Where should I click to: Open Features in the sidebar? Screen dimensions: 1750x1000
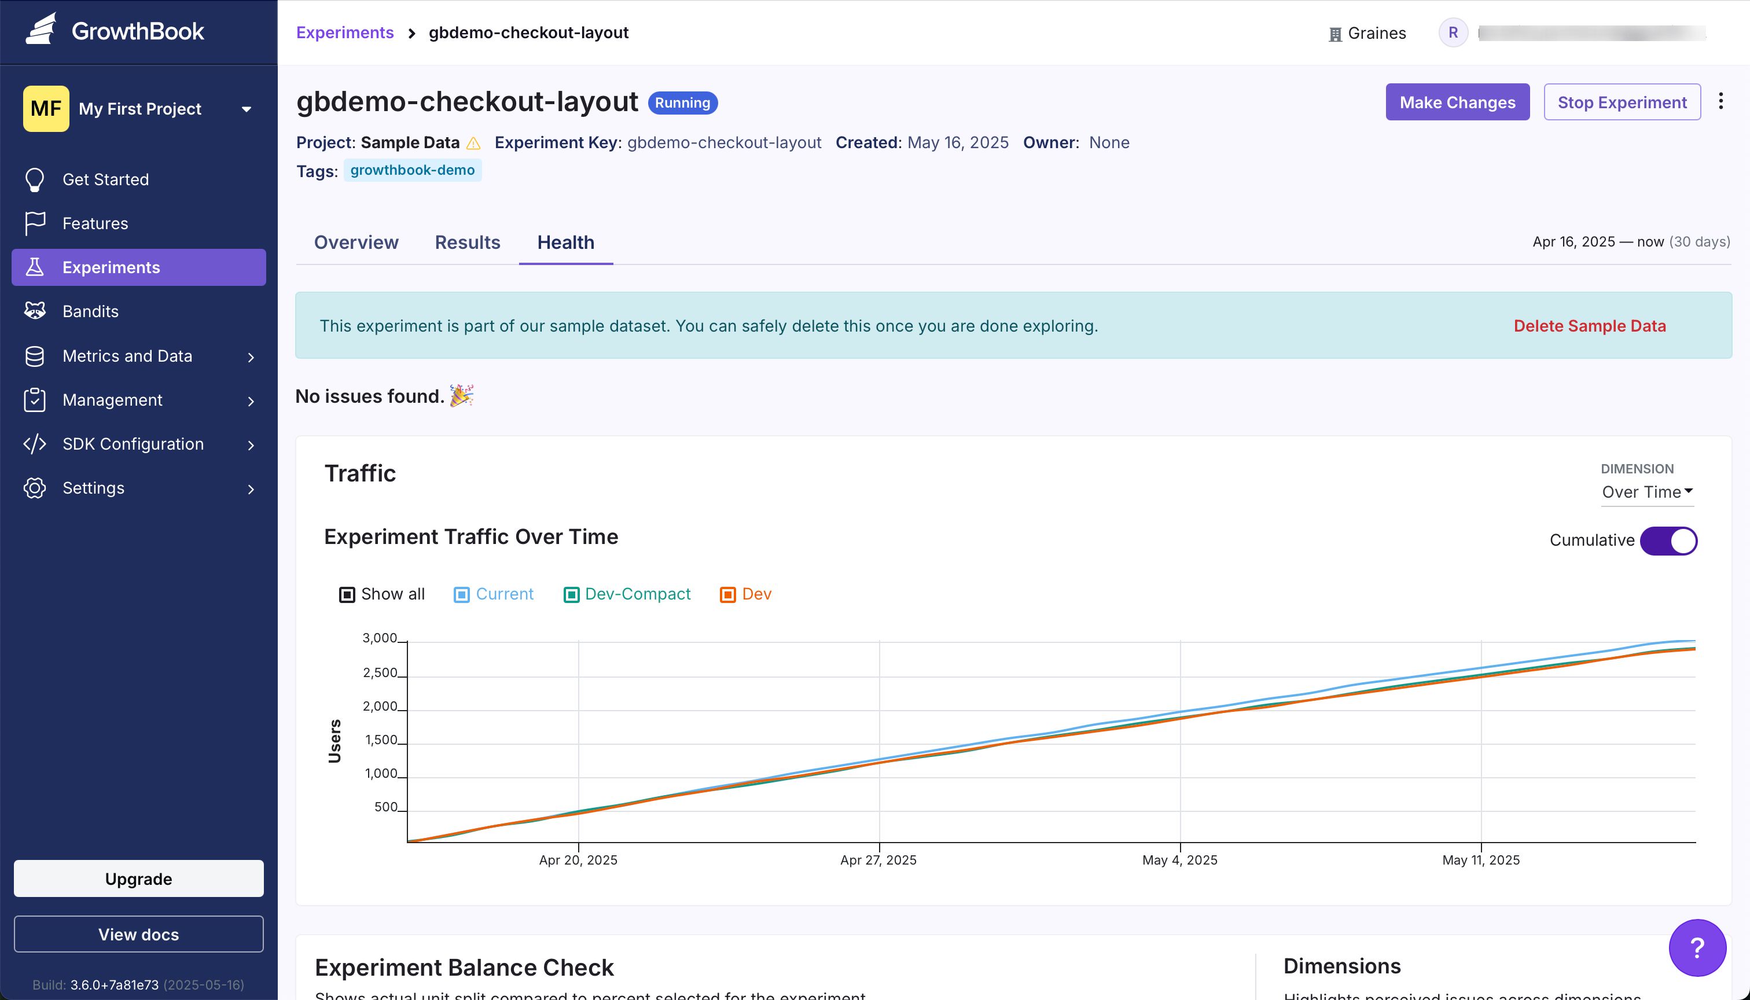[139, 223]
